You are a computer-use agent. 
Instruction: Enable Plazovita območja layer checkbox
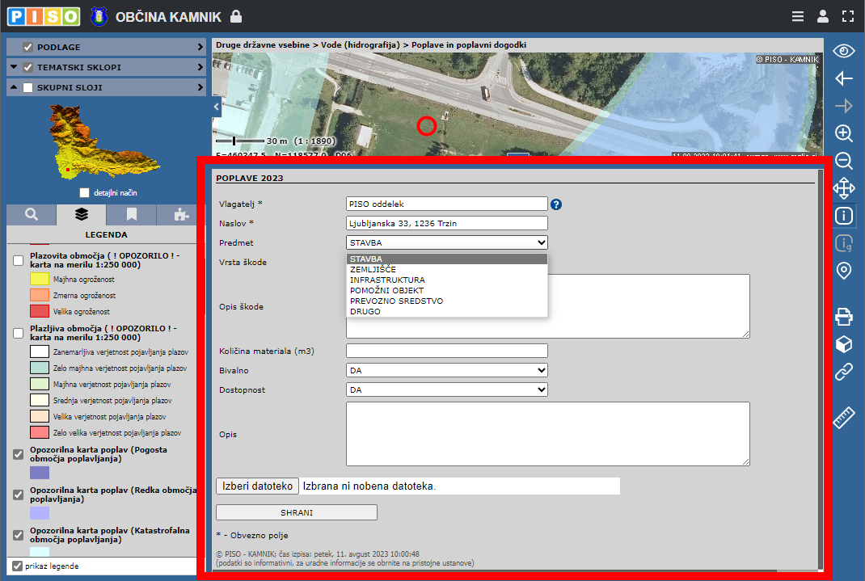point(18,260)
